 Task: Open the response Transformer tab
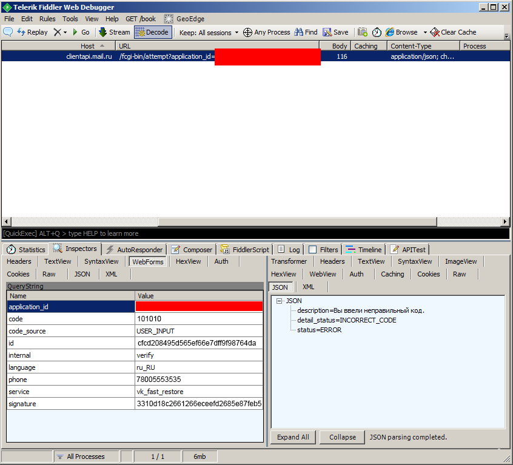(289, 261)
